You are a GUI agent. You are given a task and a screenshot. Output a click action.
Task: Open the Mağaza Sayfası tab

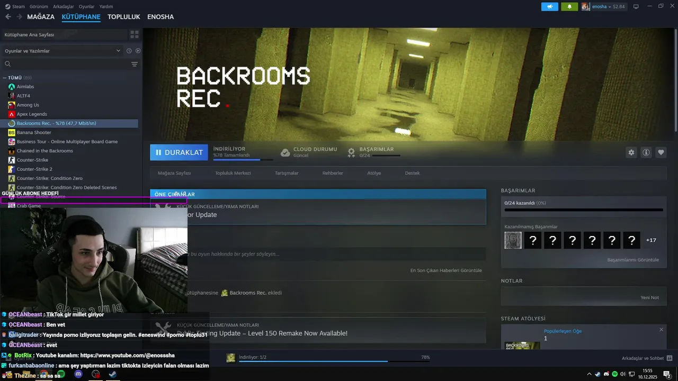[x=174, y=173]
